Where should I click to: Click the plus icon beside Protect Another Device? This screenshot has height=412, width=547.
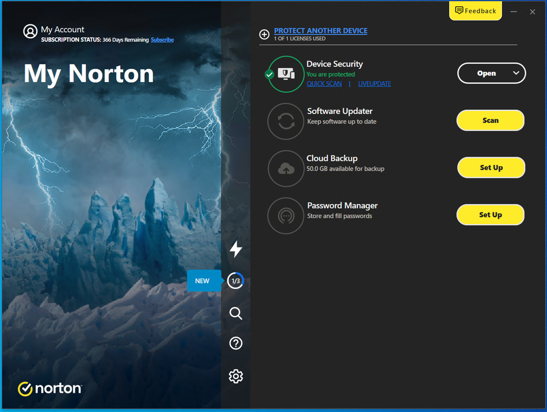point(264,34)
